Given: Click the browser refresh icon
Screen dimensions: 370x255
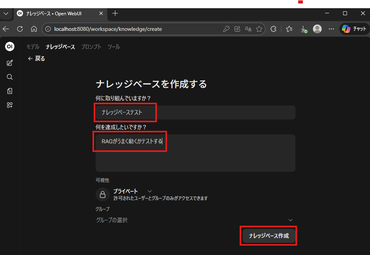Looking at the screenshot, I should [x=20, y=29].
